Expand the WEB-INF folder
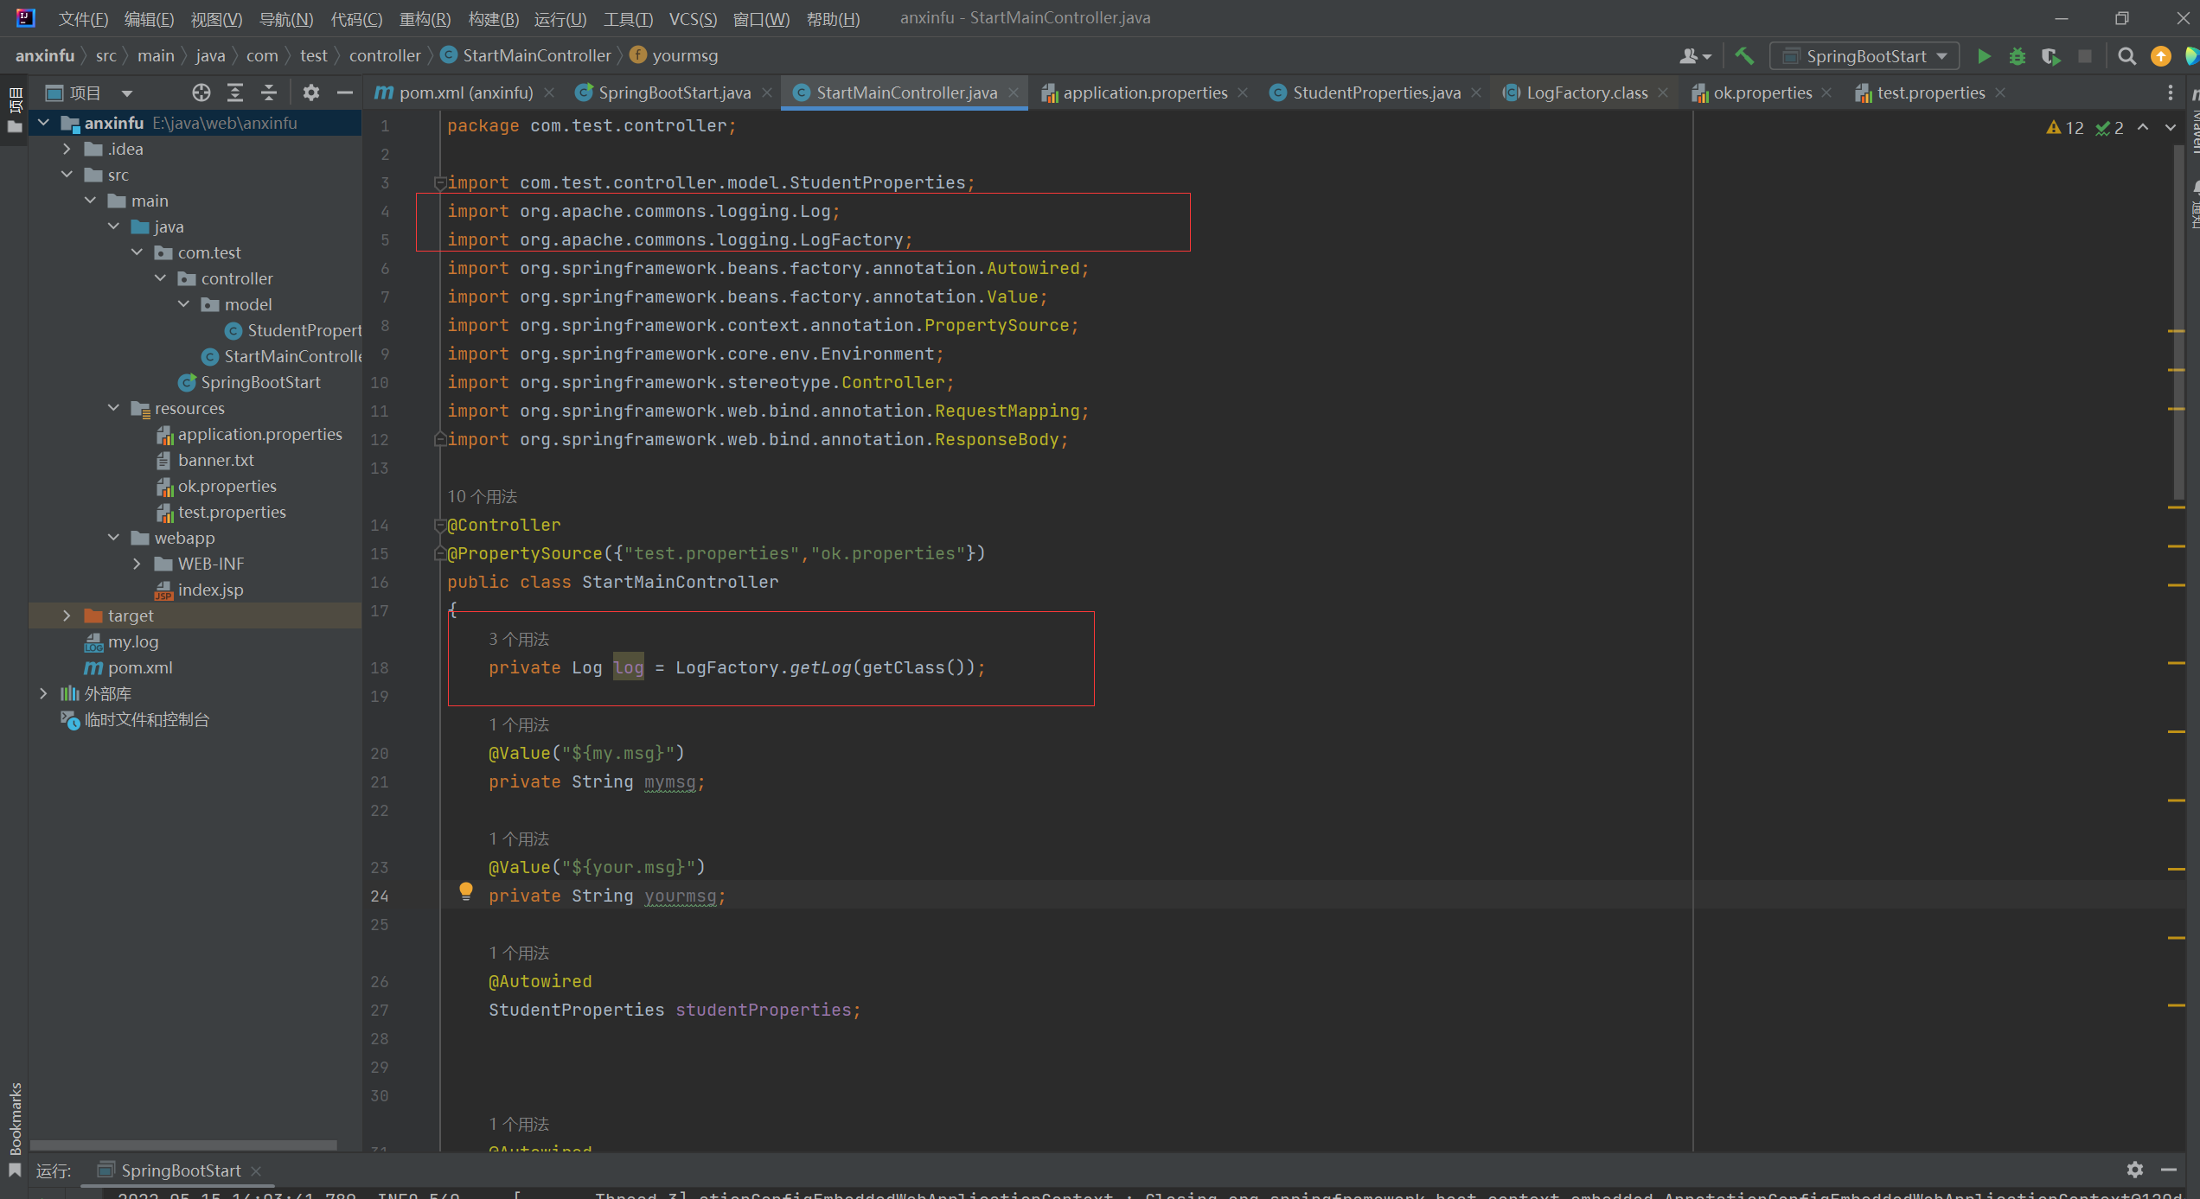This screenshot has width=2200, height=1199. 137,564
